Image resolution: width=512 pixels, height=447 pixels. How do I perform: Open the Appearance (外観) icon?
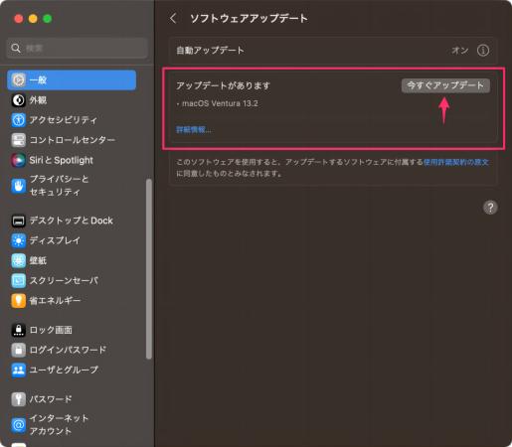pos(19,100)
